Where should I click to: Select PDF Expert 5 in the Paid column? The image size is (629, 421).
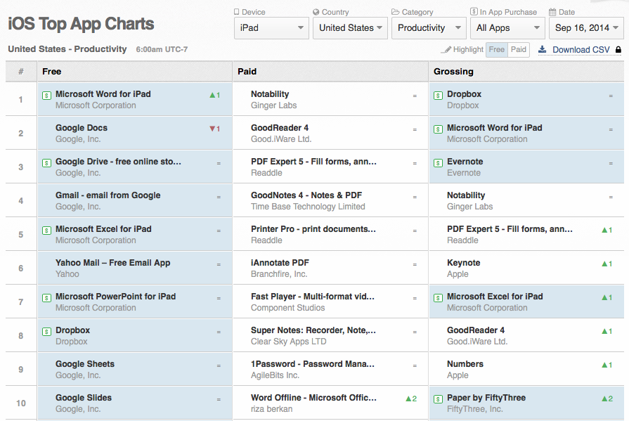(313, 162)
